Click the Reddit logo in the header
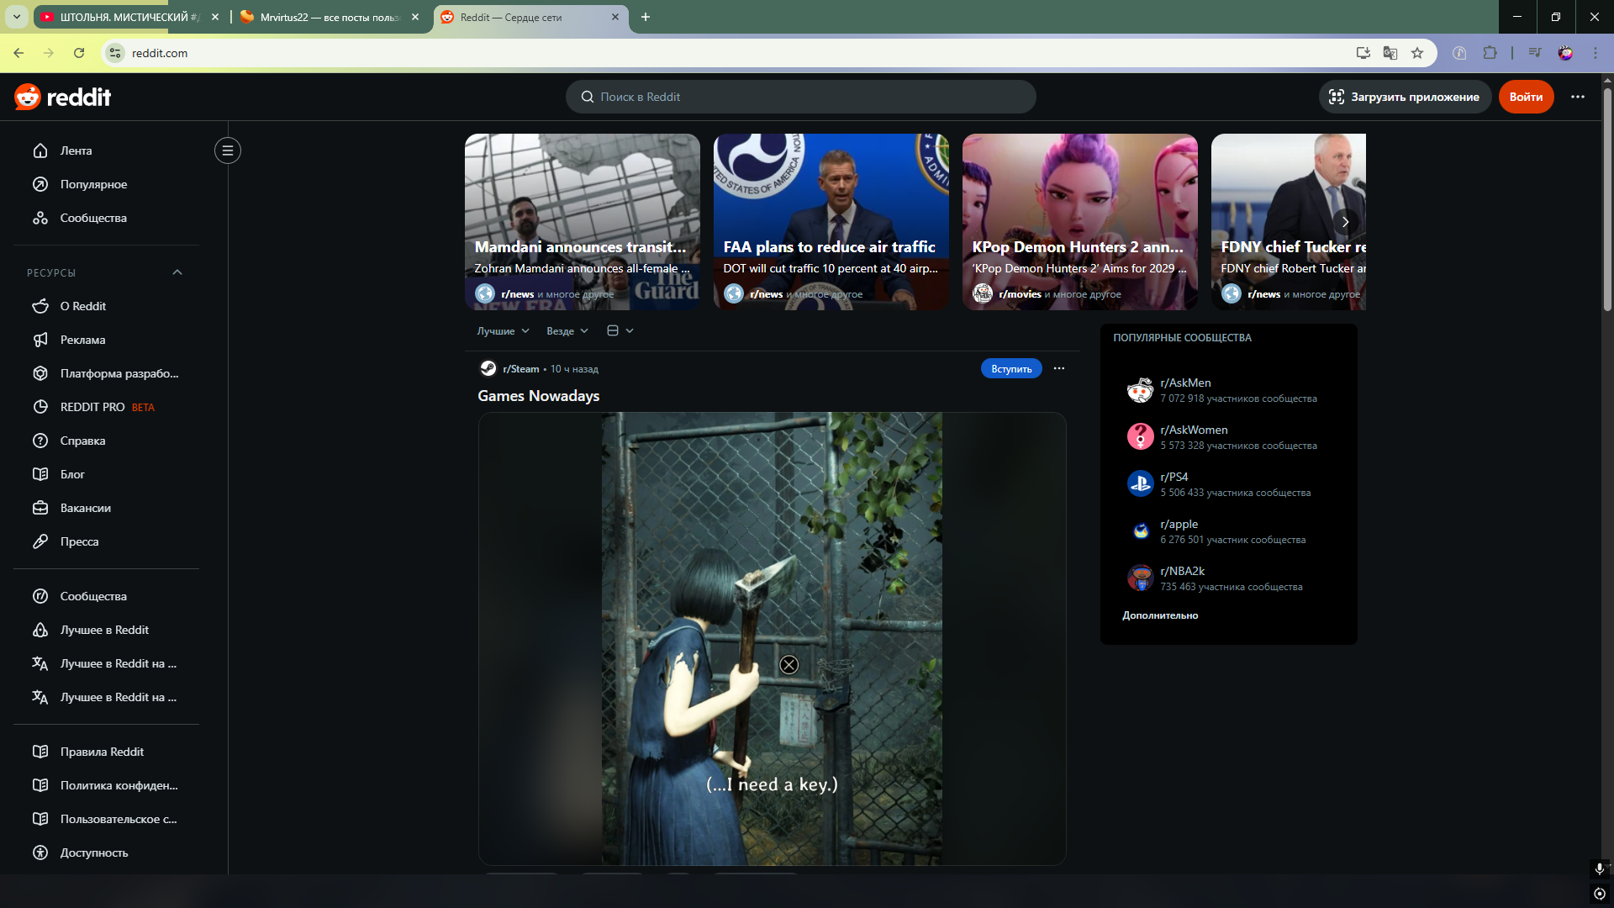Image resolution: width=1614 pixels, height=908 pixels. tap(62, 97)
